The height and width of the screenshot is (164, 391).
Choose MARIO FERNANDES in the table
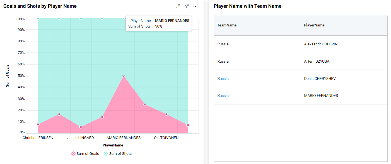[321, 96]
